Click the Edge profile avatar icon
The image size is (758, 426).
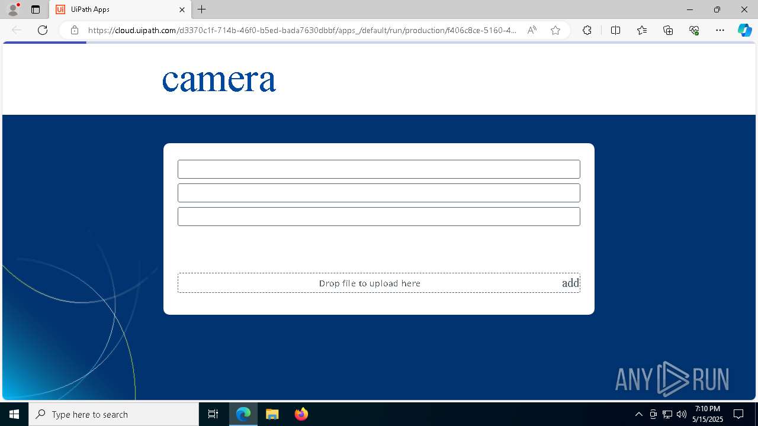[x=13, y=9]
